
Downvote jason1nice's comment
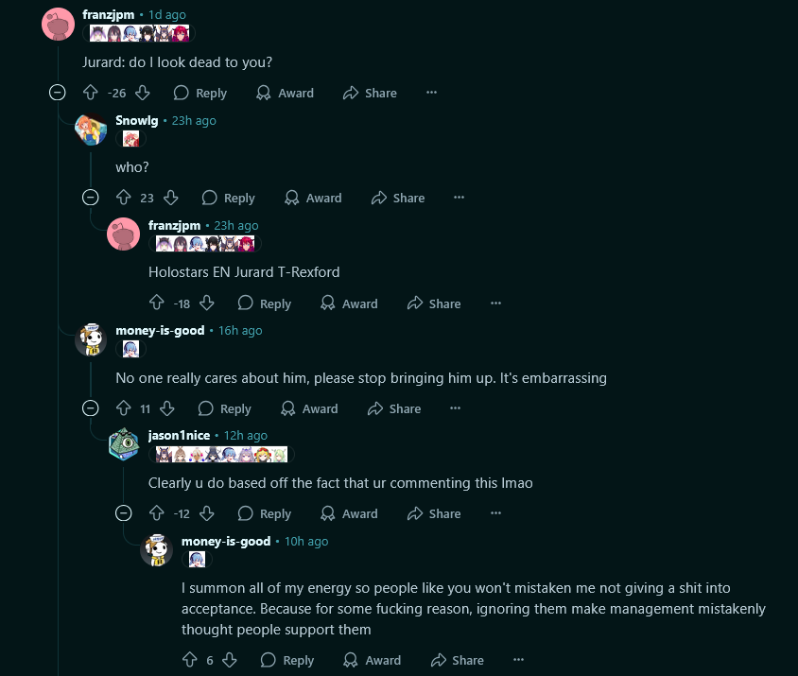coord(207,513)
